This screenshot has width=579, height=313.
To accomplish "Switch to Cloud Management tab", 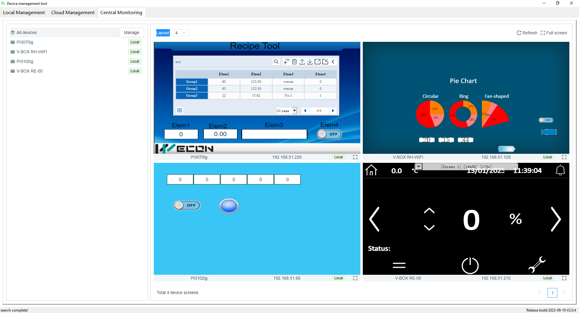I will pos(73,12).
